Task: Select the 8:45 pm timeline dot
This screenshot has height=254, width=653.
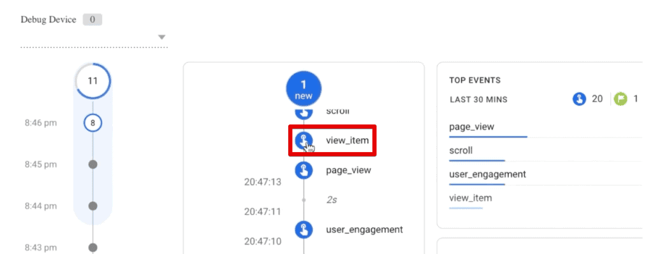Action: click(x=93, y=164)
